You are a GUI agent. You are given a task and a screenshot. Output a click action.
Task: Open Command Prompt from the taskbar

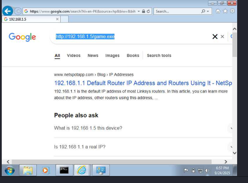click(x=64, y=170)
